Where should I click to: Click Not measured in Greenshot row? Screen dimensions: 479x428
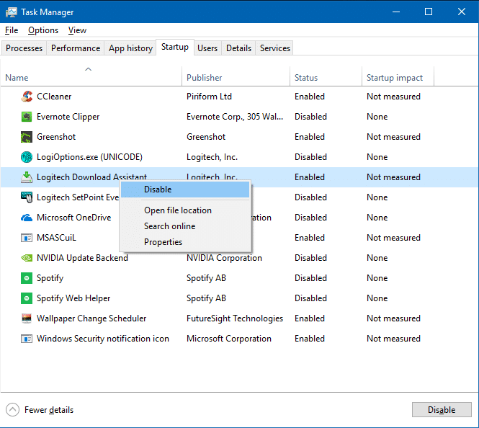(393, 137)
